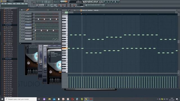Select the highlighted FLS_Kick 07 sample in browser
Viewport: 180px width, 101px height.
[9, 44]
